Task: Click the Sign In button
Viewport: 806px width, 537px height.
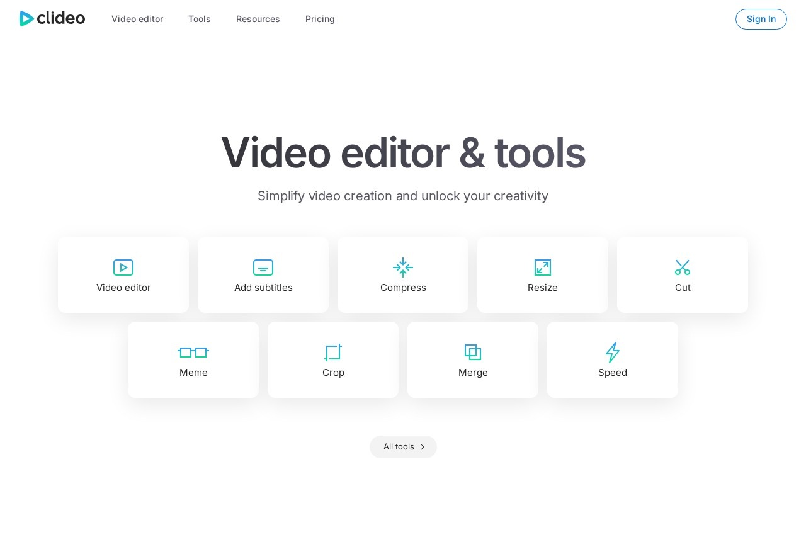Action: click(761, 19)
